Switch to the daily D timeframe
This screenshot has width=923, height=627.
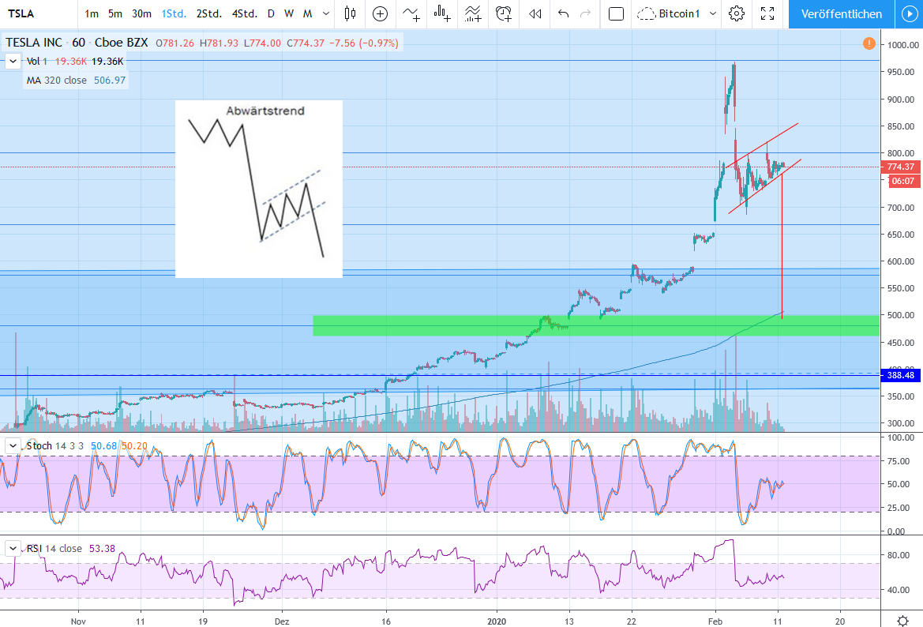coord(271,13)
